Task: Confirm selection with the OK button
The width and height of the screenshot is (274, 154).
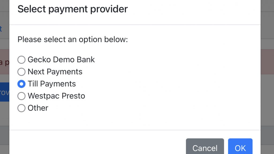Action: coord(240,147)
